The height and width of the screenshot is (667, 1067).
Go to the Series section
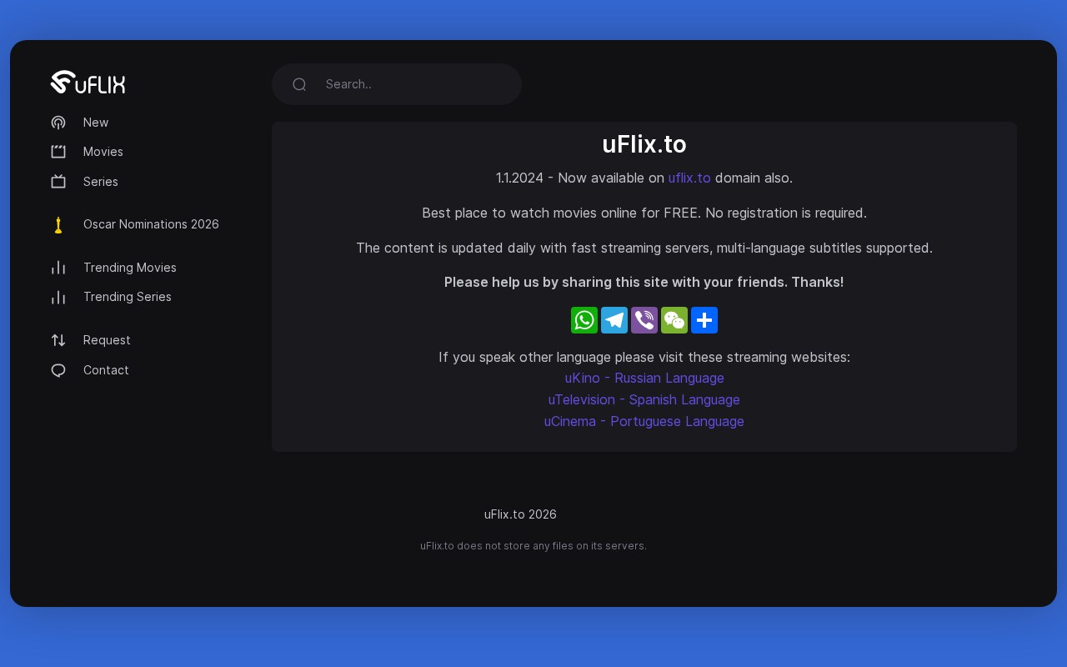coord(101,182)
